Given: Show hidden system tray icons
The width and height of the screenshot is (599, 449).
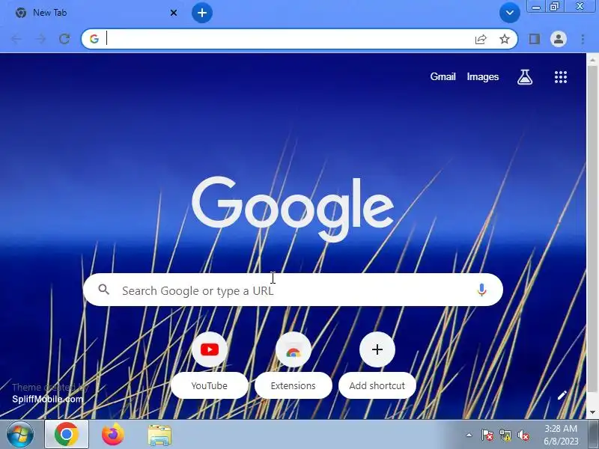Looking at the screenshot, I should (x=469, y=435).
